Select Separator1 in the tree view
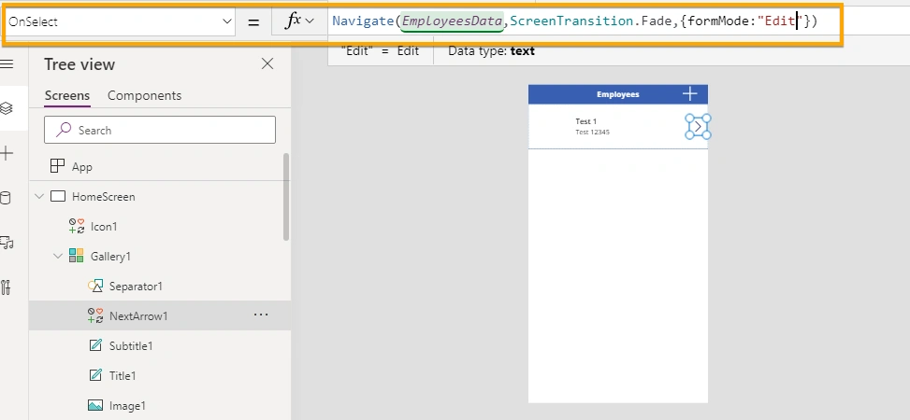The width and height of the screenshot is (910, 420). click(x=136, y=287)
